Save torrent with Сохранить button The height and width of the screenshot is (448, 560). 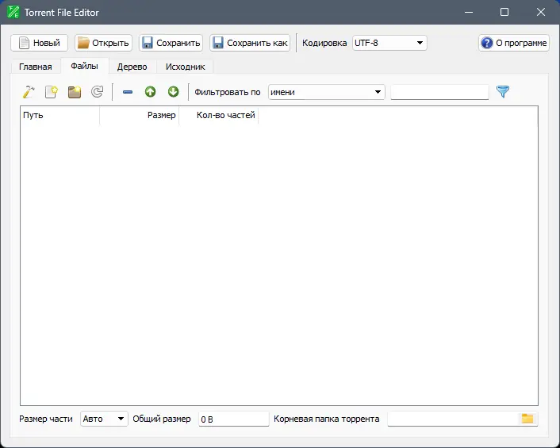(171, 43)
